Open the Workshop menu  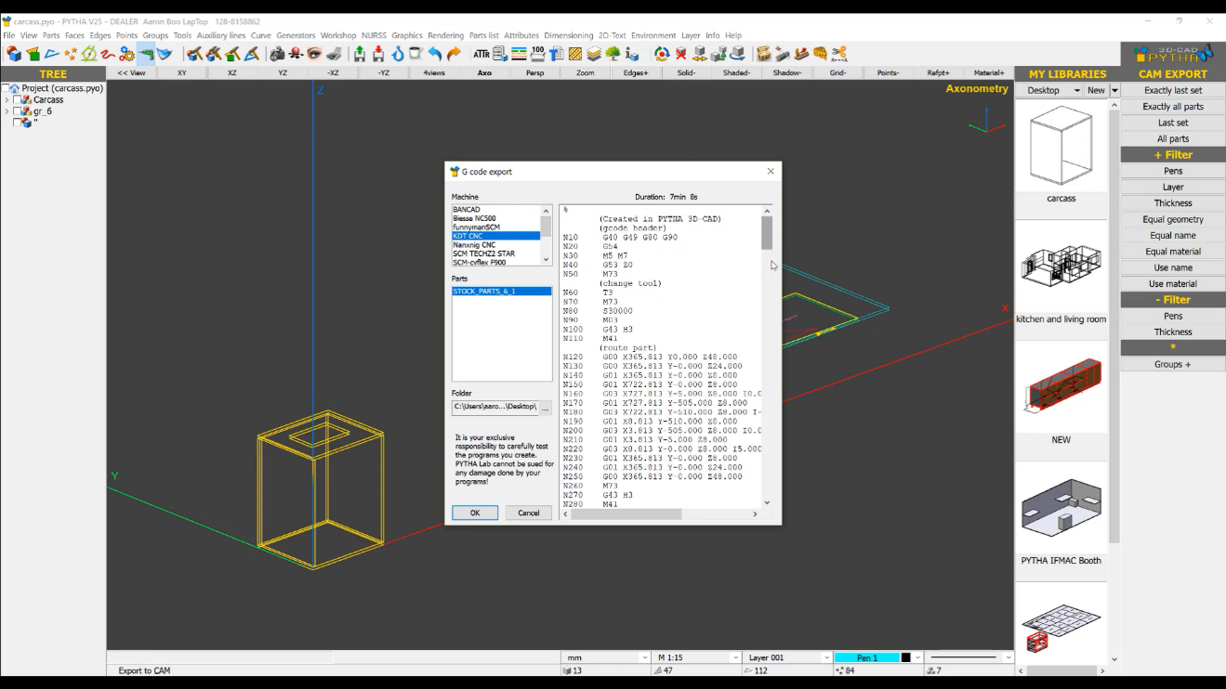[x=338, y=35]
